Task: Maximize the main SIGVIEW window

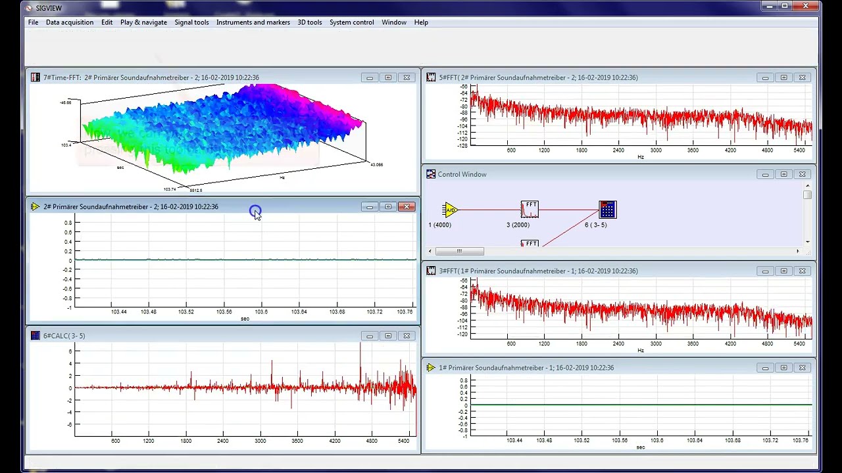Action: coord(785,6)
